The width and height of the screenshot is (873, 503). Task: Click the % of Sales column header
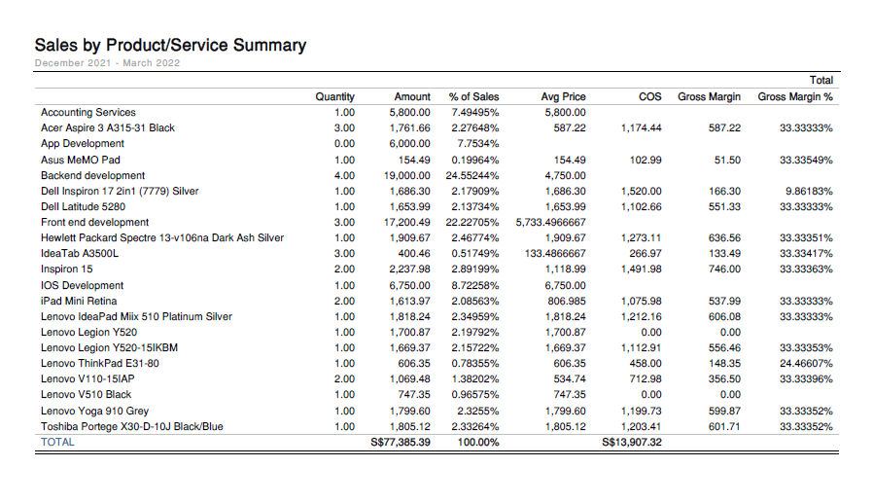473,96
